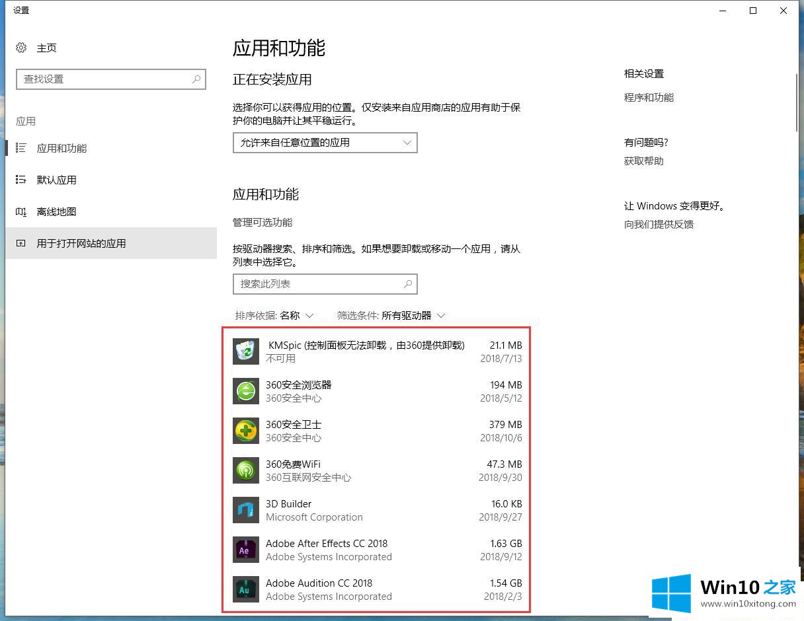
Task: Focus the 查找设置 search field
Action: coord(111,79)
